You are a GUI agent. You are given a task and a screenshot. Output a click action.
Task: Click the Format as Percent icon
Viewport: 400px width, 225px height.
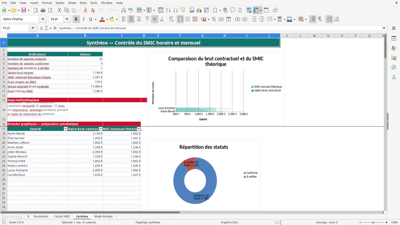pos(214,19)
